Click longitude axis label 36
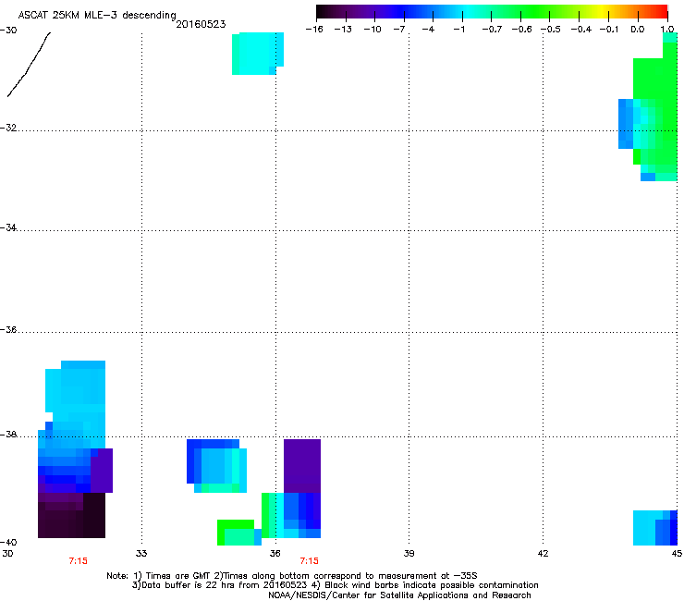This screenshot has width=684, height=601. tap(275, 554)
